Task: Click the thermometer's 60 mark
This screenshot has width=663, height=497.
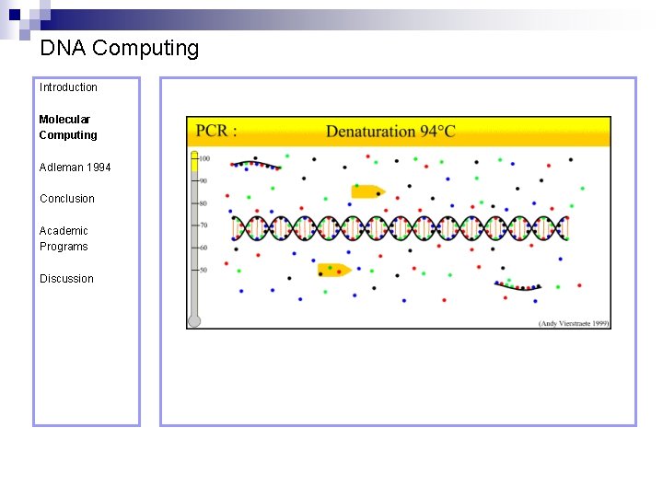Action: click(204, 248)
